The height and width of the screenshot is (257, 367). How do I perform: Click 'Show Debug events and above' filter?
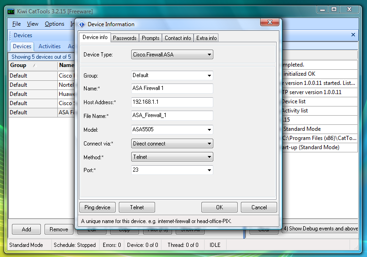pyautogui.click(x=321, y=229)
